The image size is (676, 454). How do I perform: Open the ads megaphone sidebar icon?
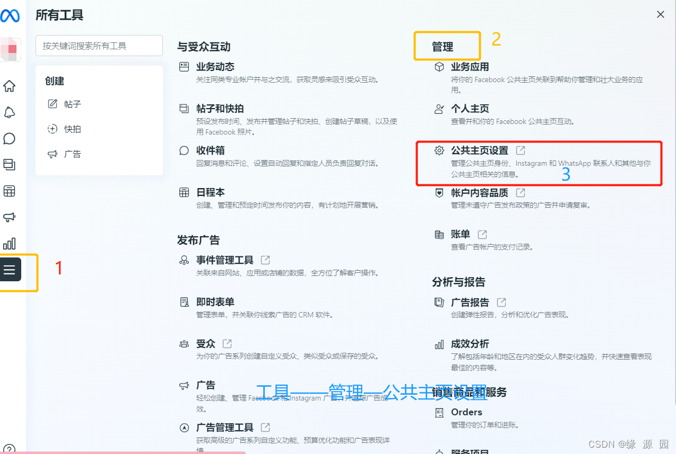pyautogui.click(x=10, y=217)
